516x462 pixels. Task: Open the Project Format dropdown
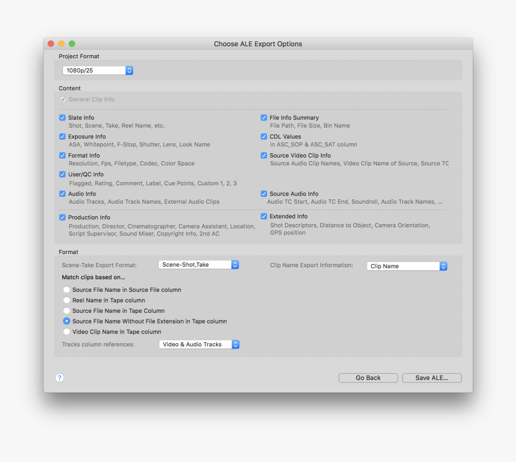click(98, 70)
